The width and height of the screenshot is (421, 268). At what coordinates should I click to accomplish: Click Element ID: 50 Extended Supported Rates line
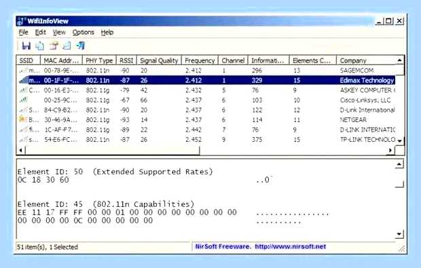click(x=115, y=172)
